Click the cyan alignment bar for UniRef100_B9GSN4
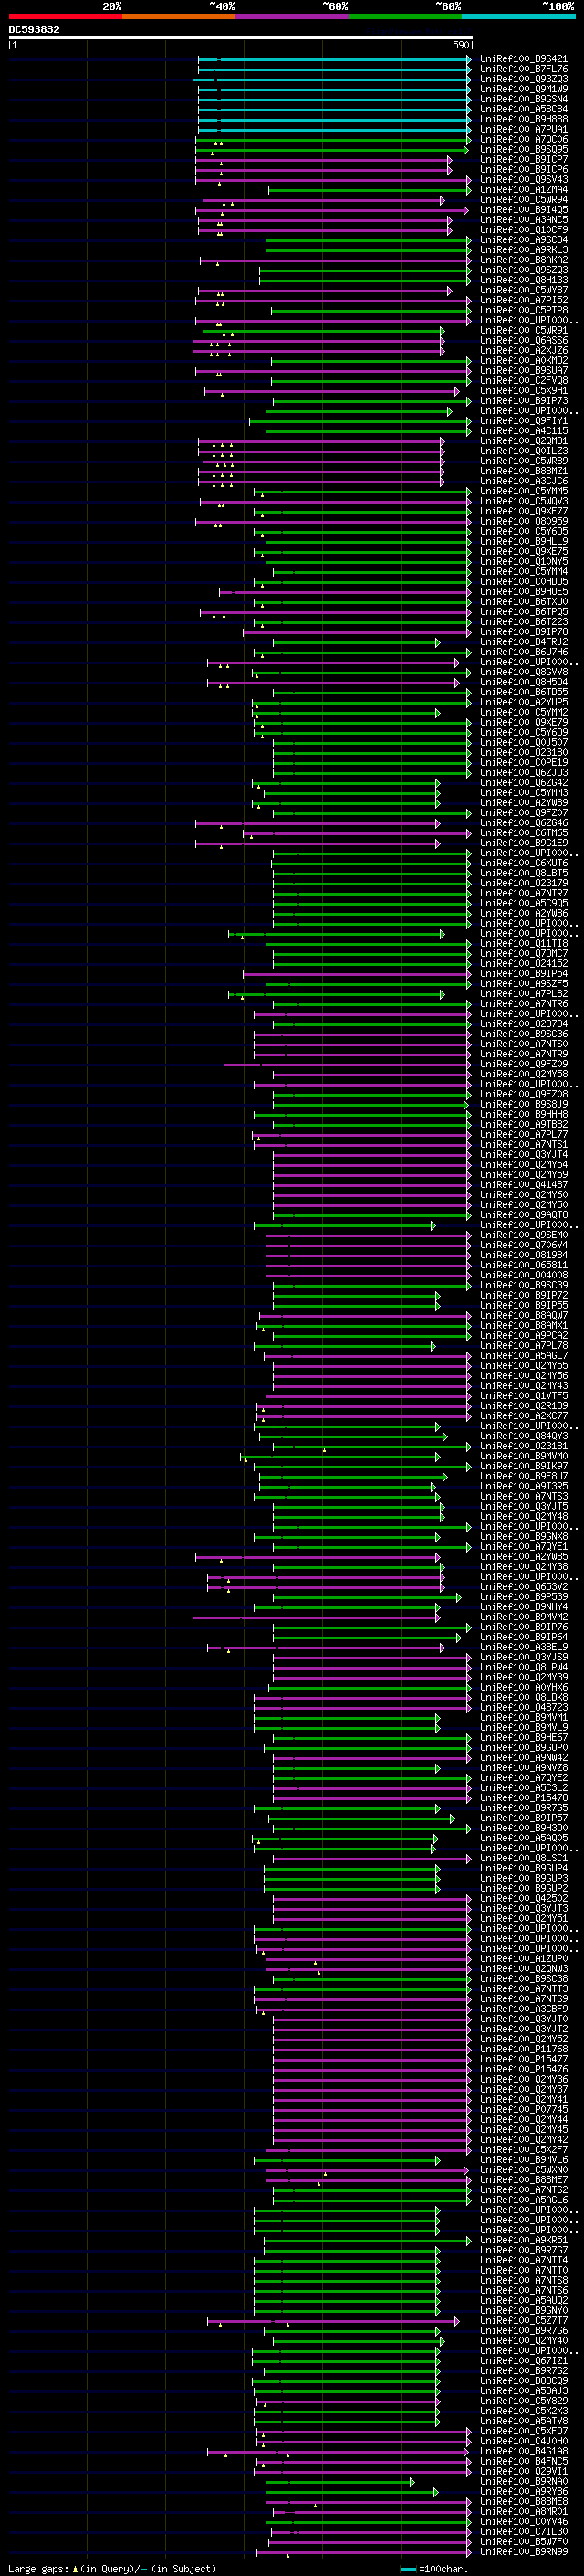The width and height of the screenshot is (584, 2576). 334,99
